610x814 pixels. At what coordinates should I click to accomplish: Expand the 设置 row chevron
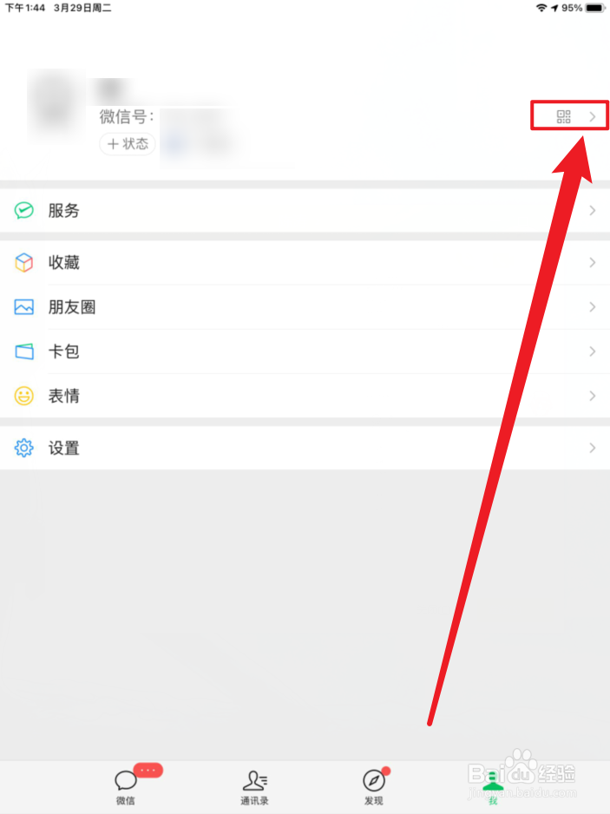[593, 448]
